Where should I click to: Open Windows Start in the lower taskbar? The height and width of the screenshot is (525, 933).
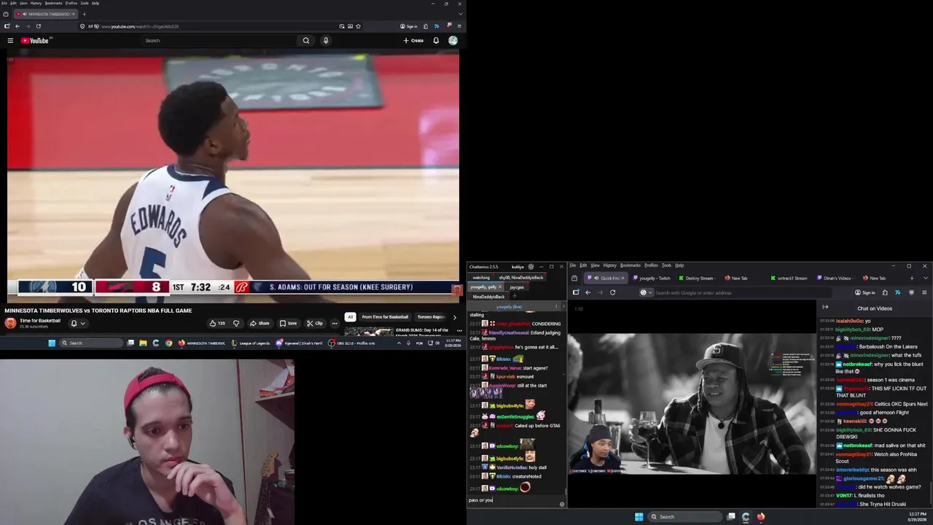coord(639,517)
